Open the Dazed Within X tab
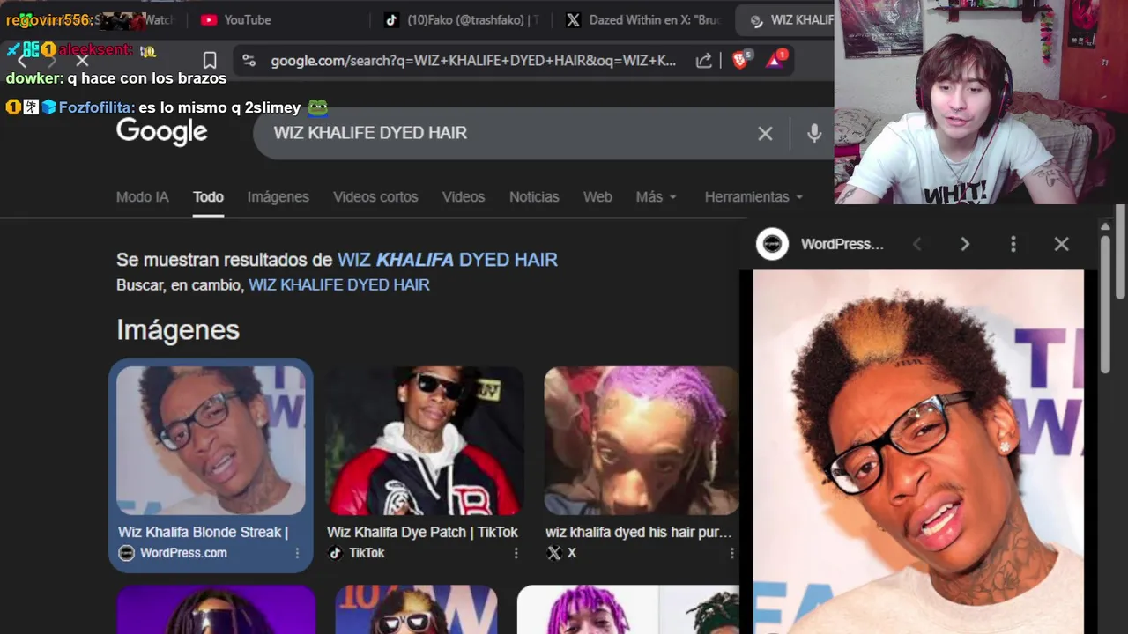This screenshot has height=634, width=1128. coord(643,19)
